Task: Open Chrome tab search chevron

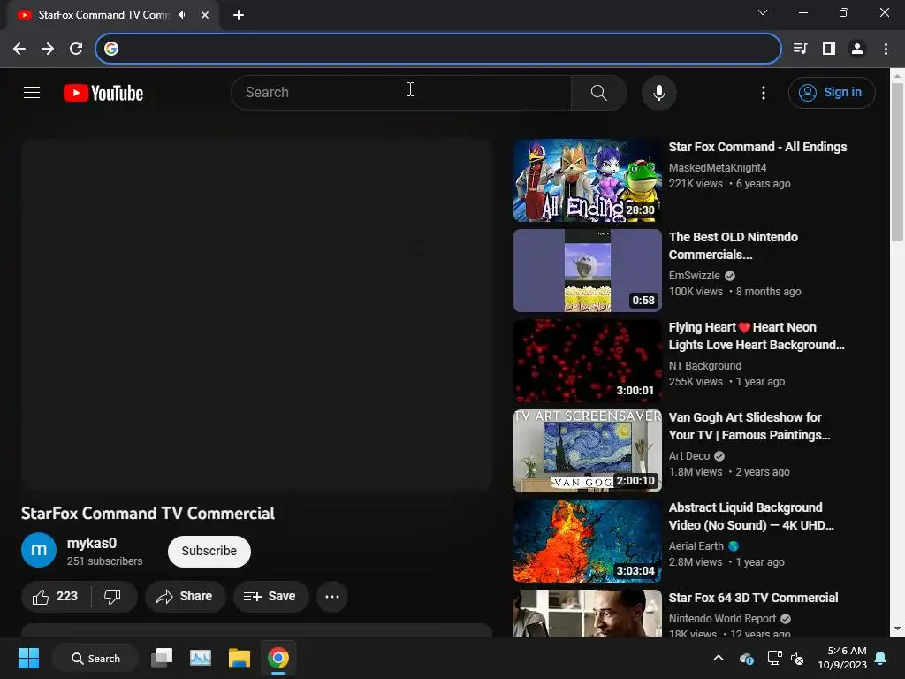Action: pyautogui.click(x=763, y=12)
